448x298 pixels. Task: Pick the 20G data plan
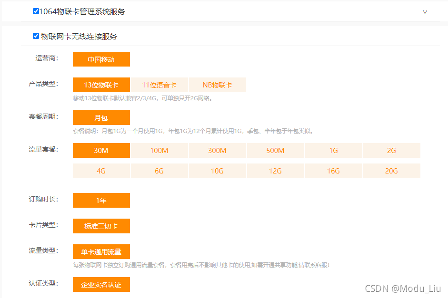coord(392,171)
